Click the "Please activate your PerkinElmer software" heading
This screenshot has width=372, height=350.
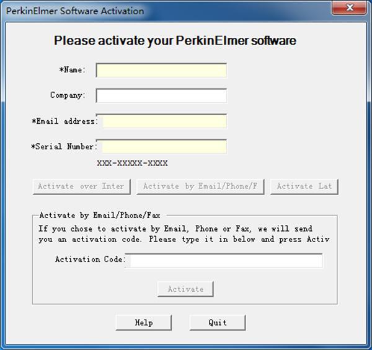[x=175, y=40]
